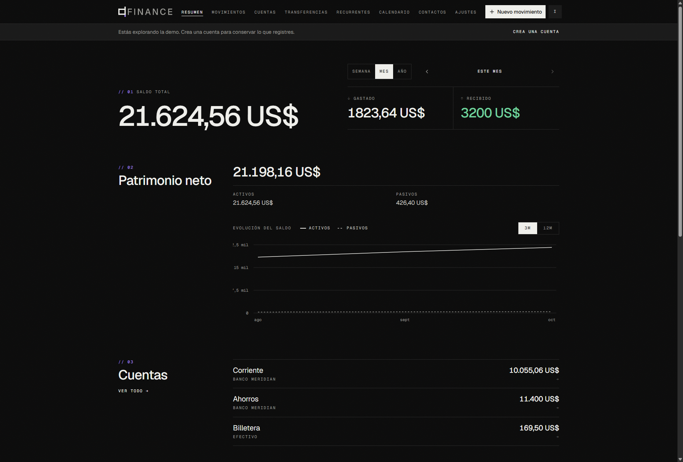This screenshot has height=462, width=683.
Task: Click the user avatar button 'I'
Action: [555, 12]
